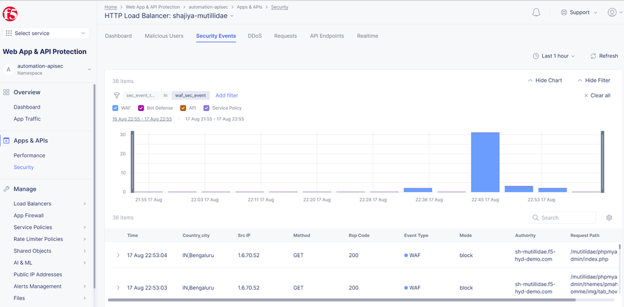This screenshot has height=307, width=624.
Task: Uncheck the WAF checkbox
Action: pyautogui.click(x=116, y=108)
